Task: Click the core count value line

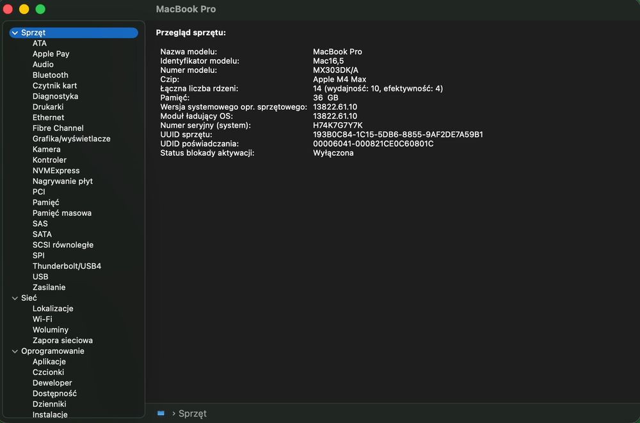Action: [x=378, y=88]
